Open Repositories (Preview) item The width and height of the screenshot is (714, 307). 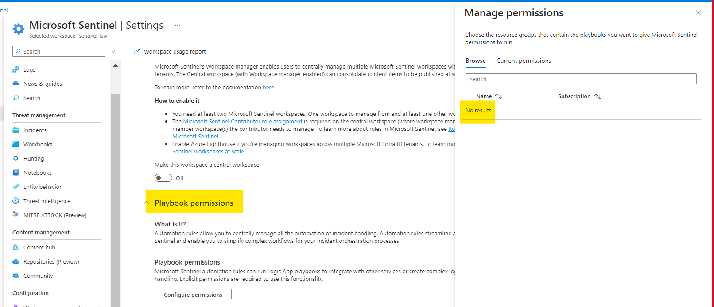(x=51, y=262)
